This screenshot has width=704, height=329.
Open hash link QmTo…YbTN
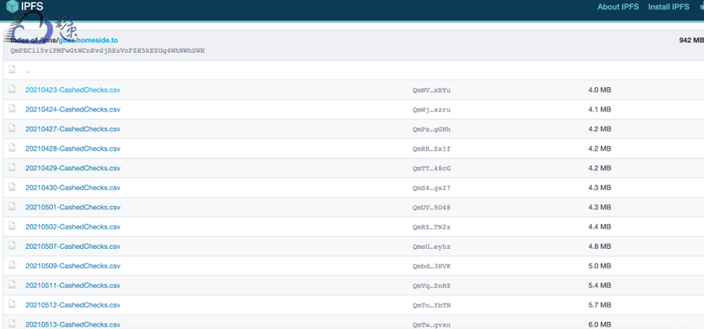[x=431, y=305]
